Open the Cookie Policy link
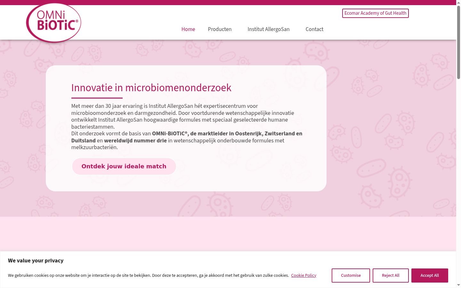Image resolution: width=461 pixels, height=288 pixels. point(303,275)
